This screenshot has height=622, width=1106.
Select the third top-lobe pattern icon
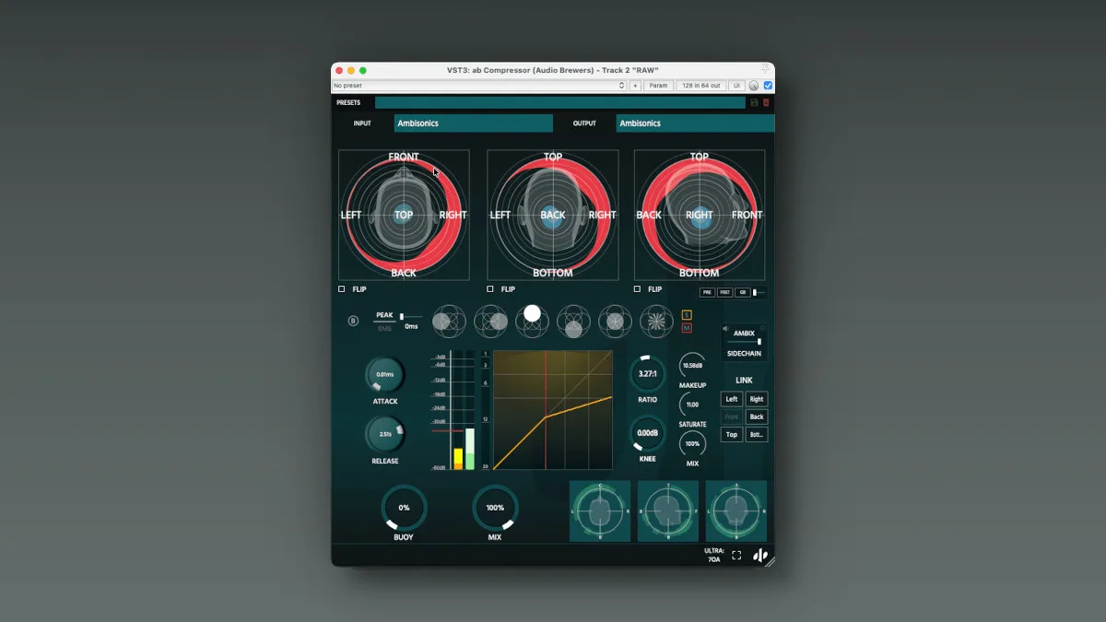coord(532,320)
